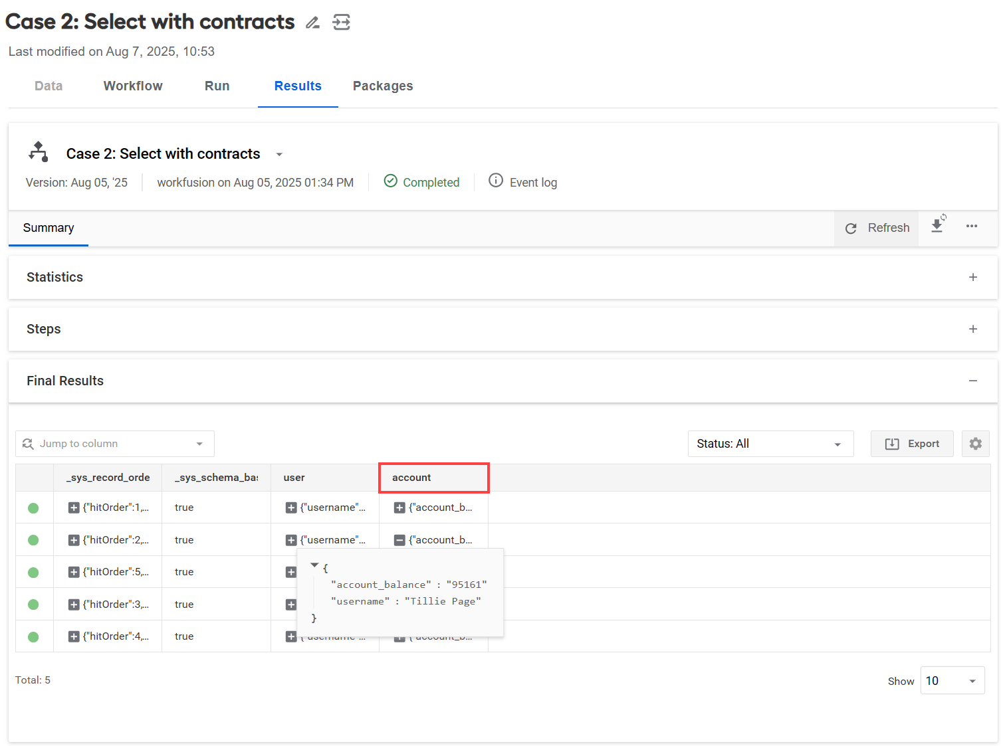Screen dimensions: 1001x746
Task: Expand the user cell in hitOrder 3 row
Action: tap(291, 605)
